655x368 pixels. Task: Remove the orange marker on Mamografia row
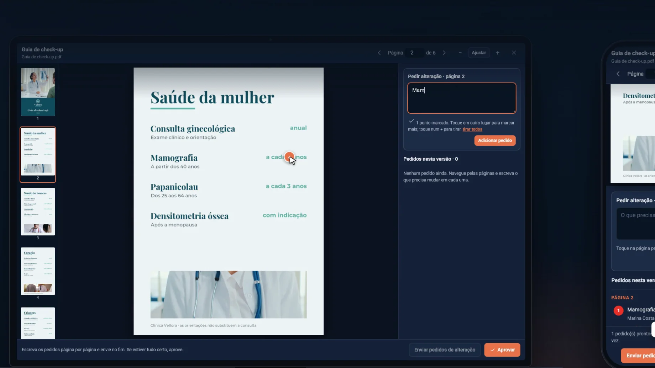click(x=289, y=156)
